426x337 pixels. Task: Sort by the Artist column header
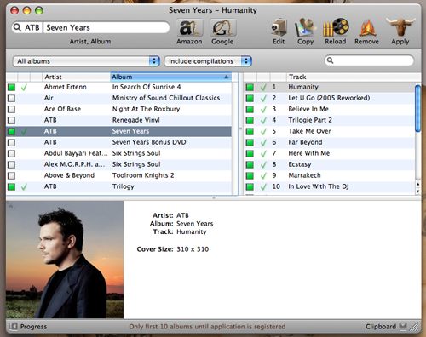(x=76, y=77)
